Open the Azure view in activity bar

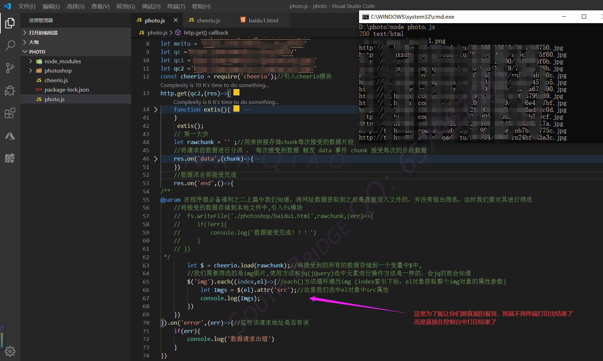tap(10, 136)
